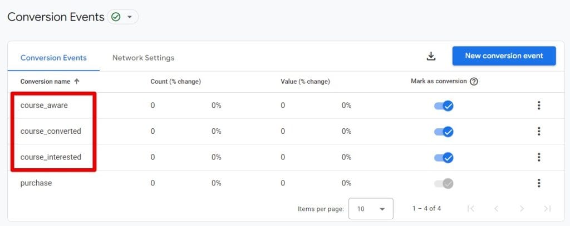Go to next page arrow
Screen dimensions: 570x226
(522, 209)
